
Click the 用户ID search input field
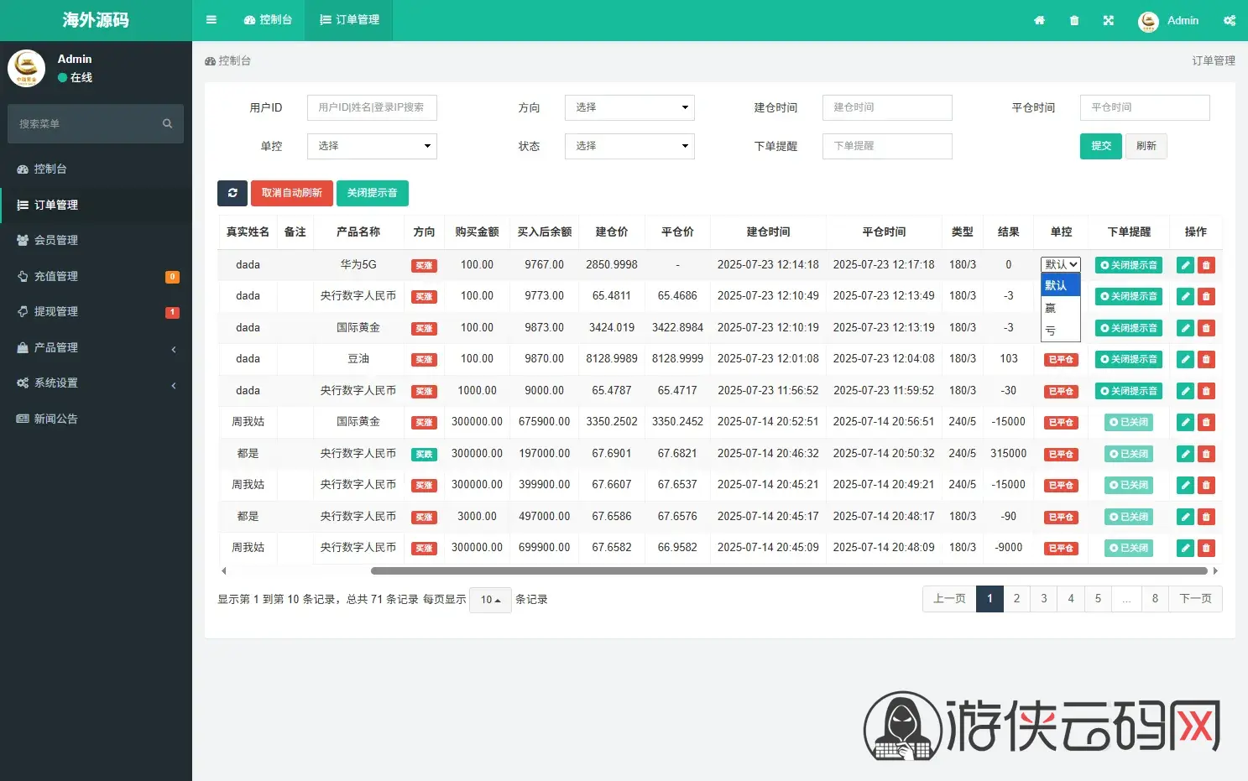click(x=372, y=107)
